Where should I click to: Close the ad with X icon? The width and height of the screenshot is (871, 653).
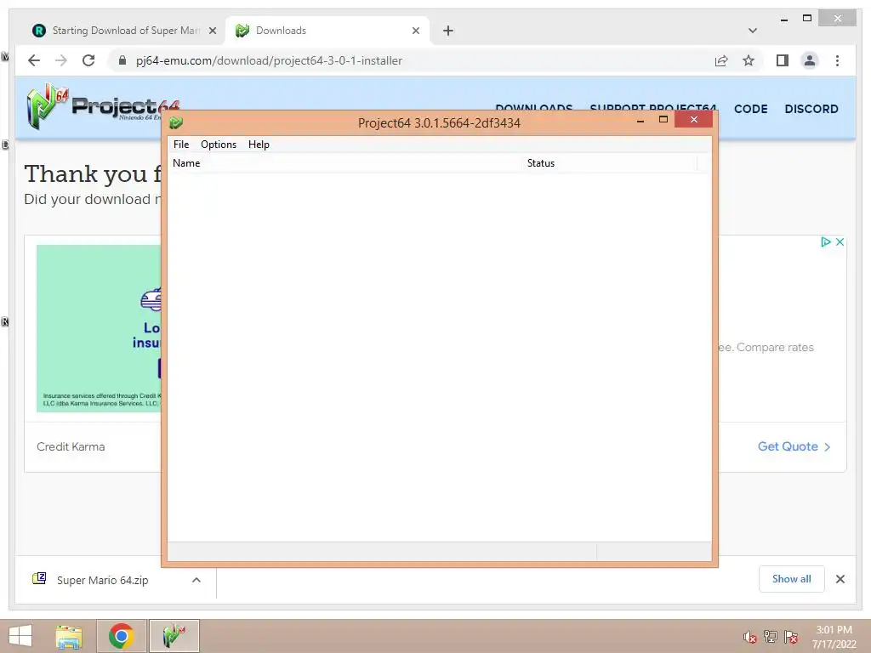point(840,241)
